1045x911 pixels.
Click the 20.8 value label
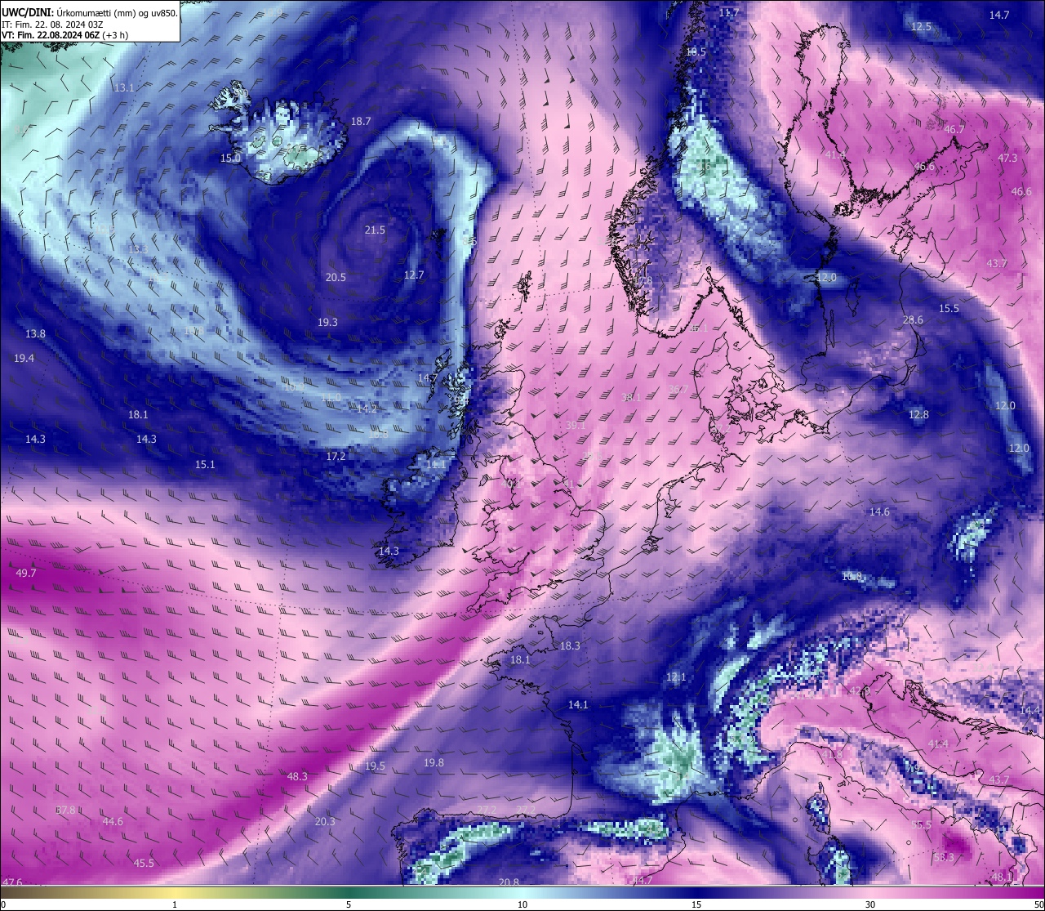coord(509,882)
